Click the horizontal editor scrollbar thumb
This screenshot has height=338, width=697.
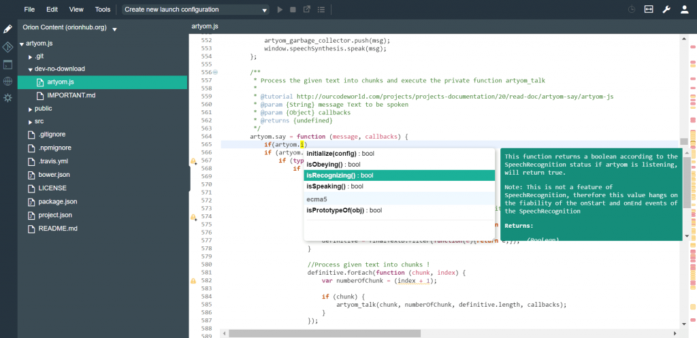pos(325,333)
